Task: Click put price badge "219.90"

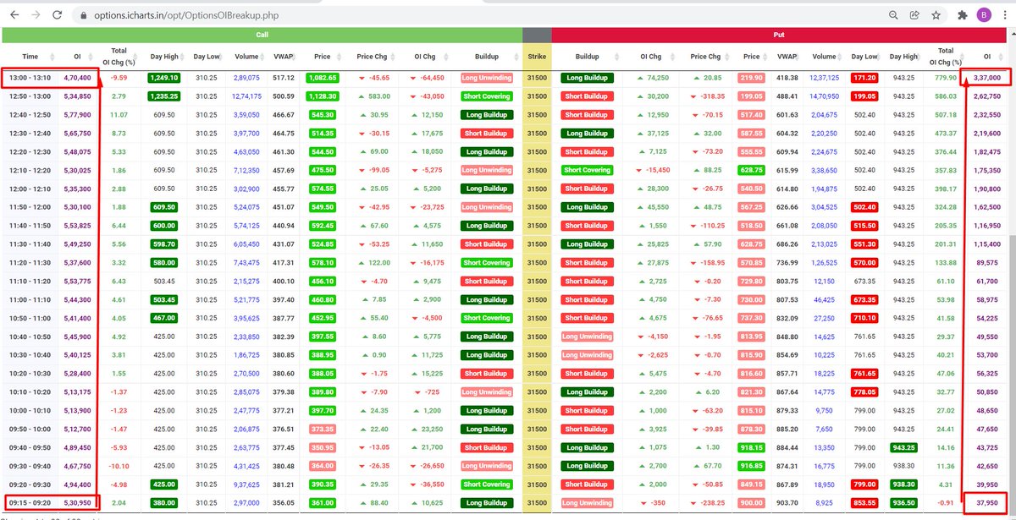Action: click(x=751, y=78)
